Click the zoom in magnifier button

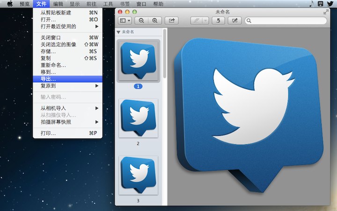155,21
